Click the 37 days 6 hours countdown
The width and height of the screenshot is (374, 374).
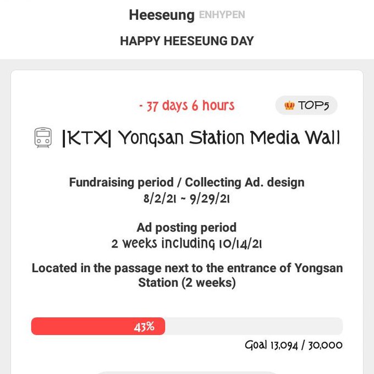tap(187, 106)
